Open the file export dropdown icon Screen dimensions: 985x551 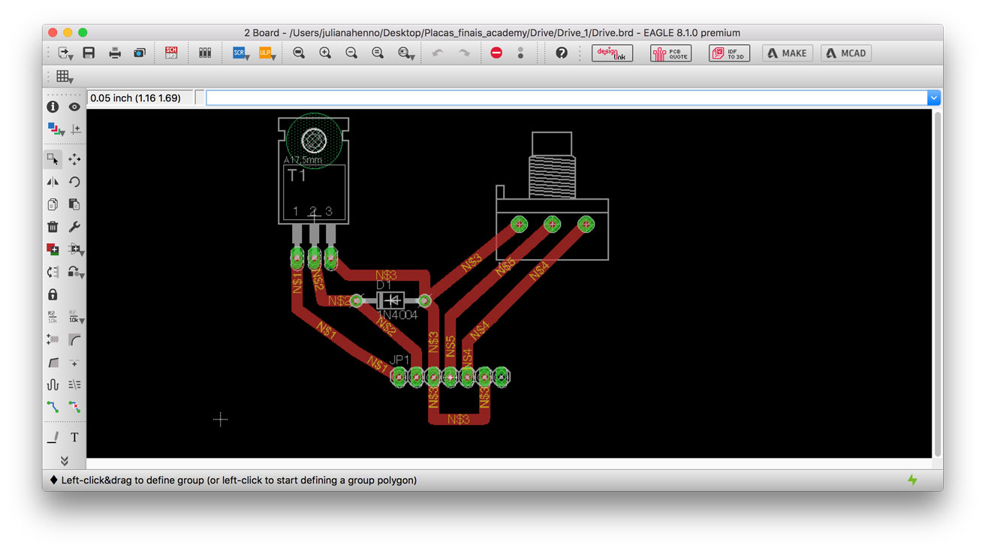[65, 53]
